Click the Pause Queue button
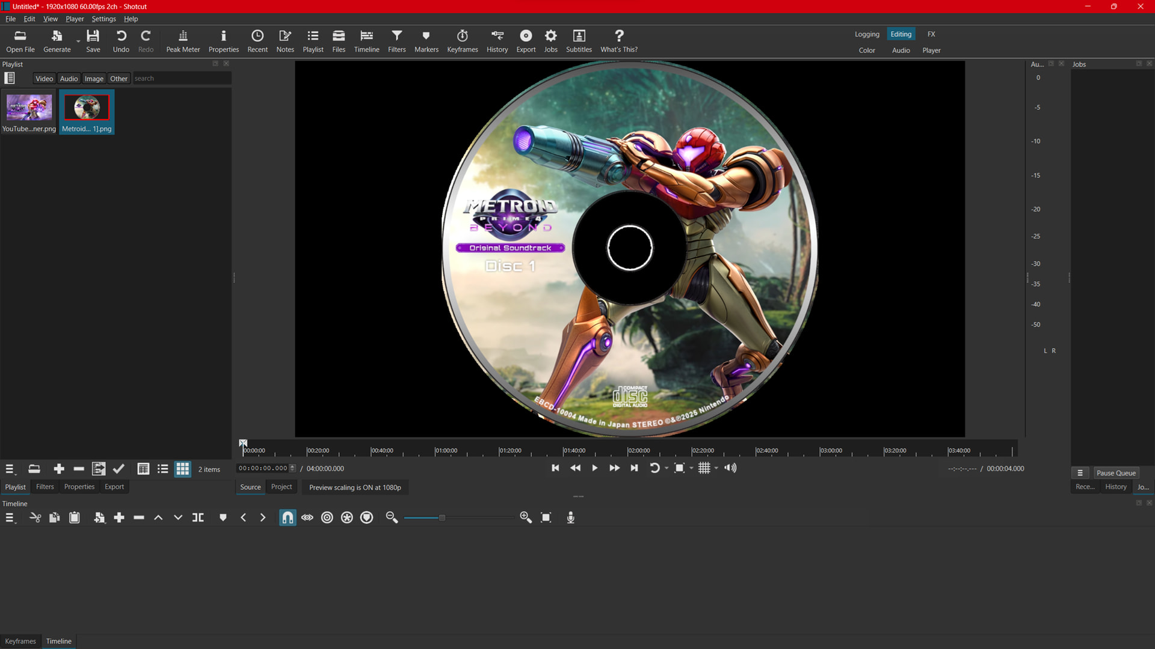Screen dimensions: 1155x649 [1116, 473]
